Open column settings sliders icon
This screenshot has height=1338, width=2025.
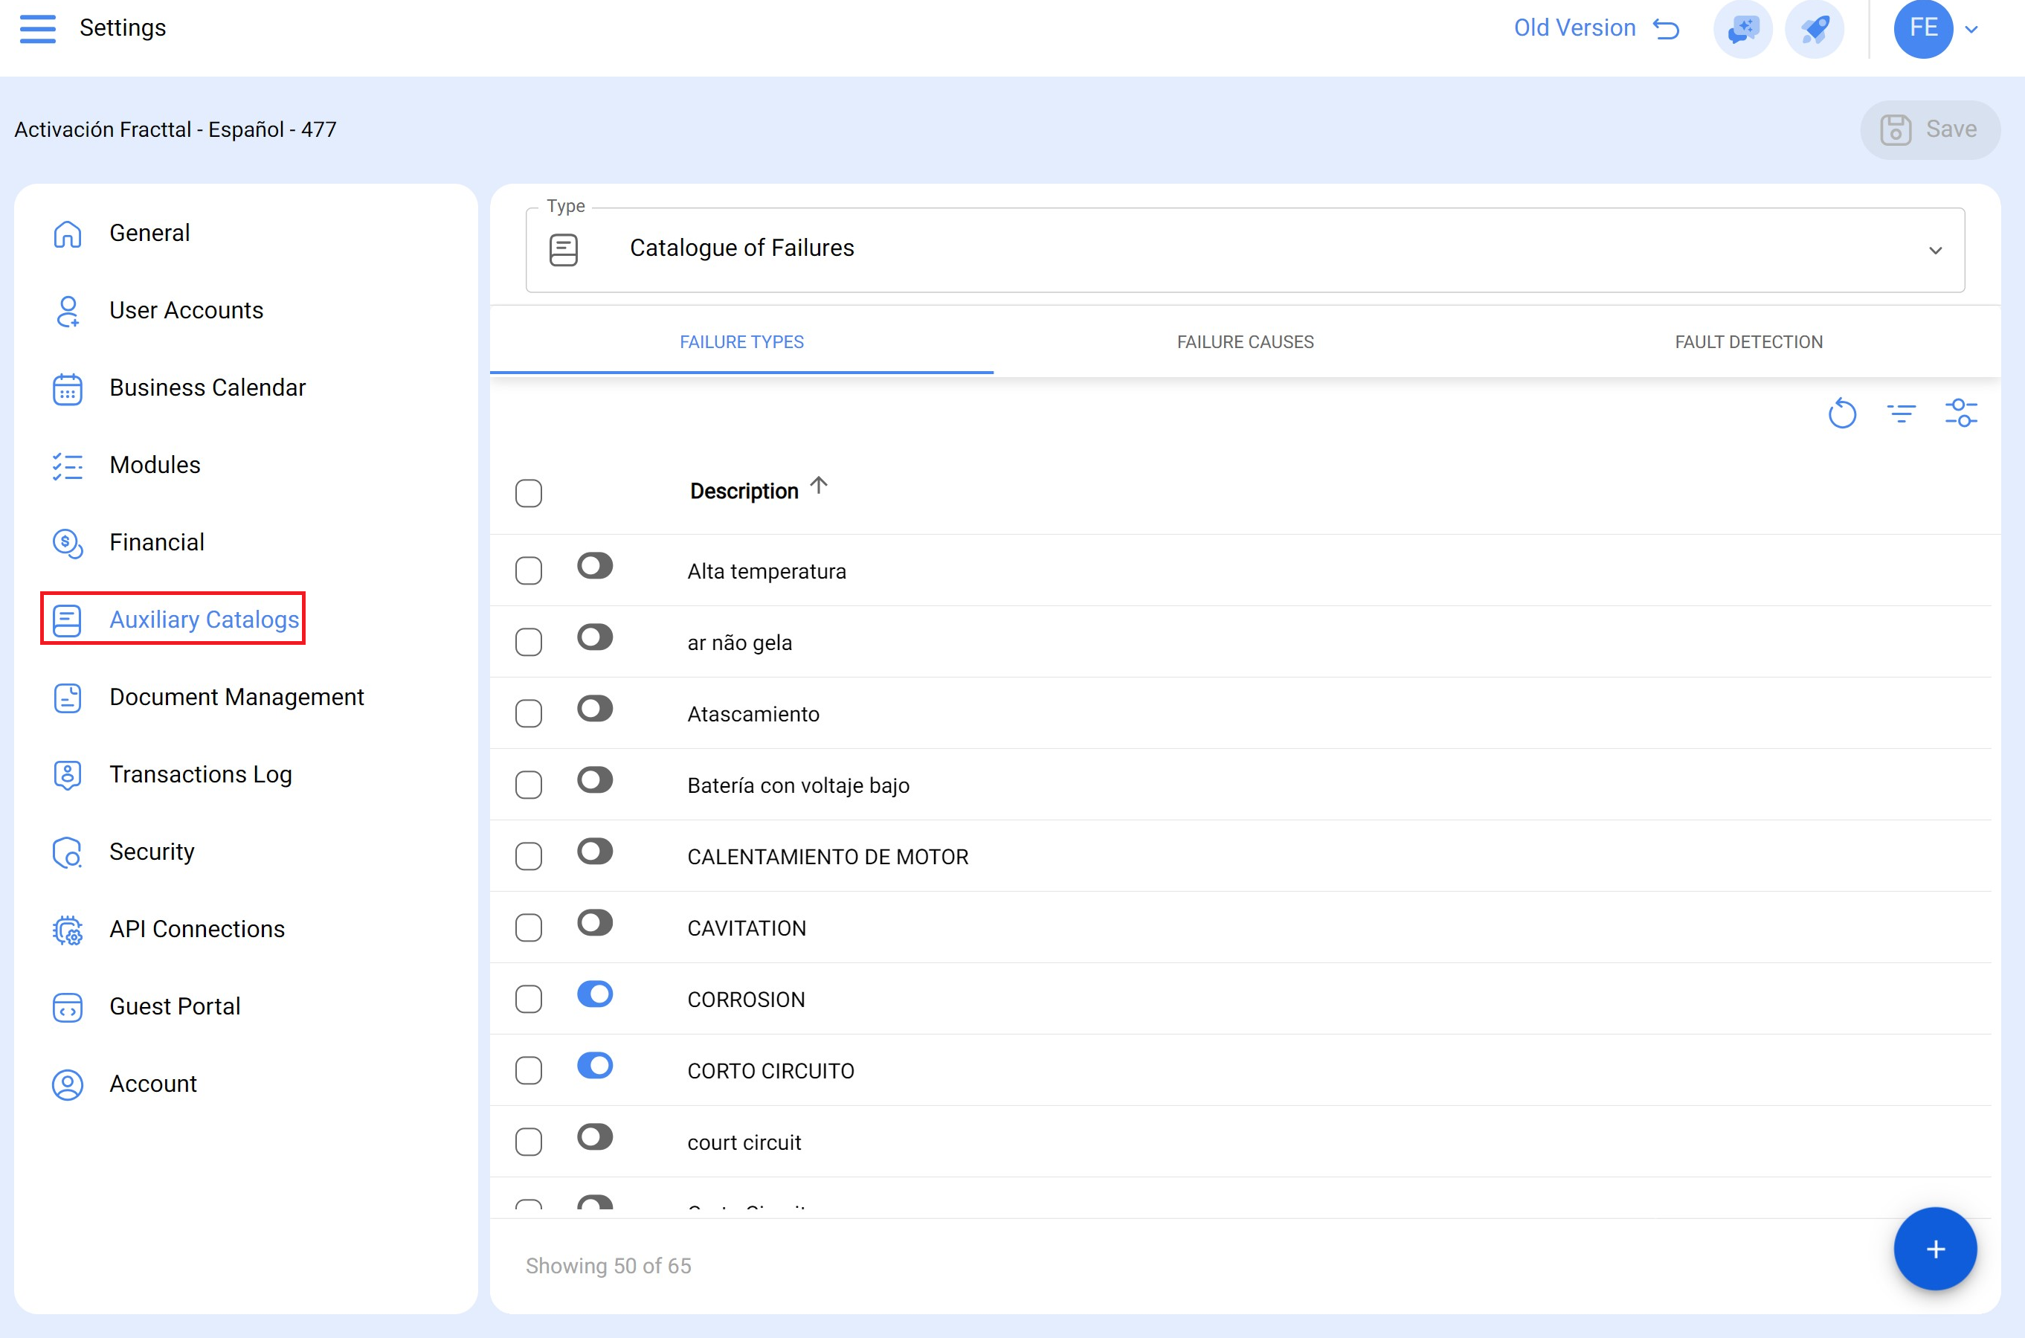pos(1960,414)
